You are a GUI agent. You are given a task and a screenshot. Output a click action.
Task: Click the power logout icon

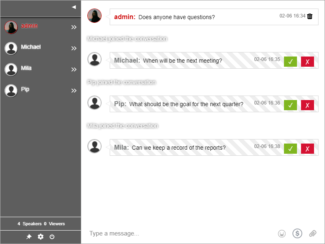[x=52, y=237]
